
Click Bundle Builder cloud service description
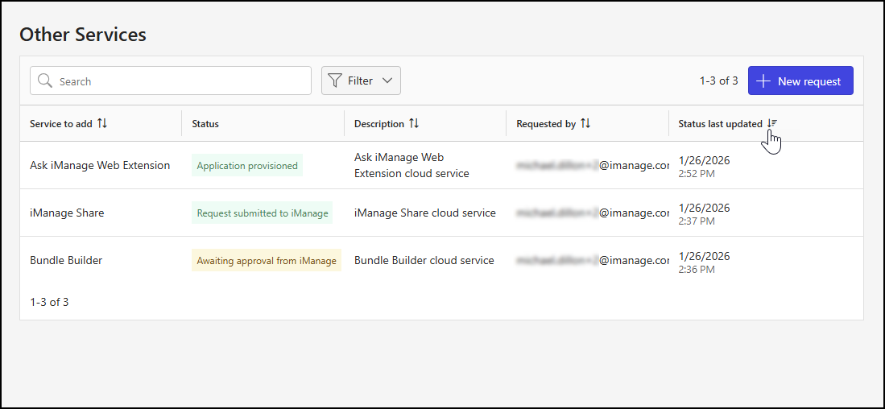[x=424, y=260]
